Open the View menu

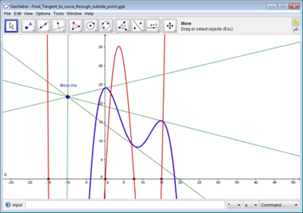[29, 13]
